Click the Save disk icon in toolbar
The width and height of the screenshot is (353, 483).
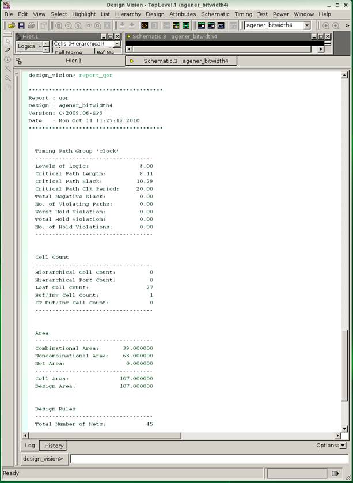[x=21, y=25]
